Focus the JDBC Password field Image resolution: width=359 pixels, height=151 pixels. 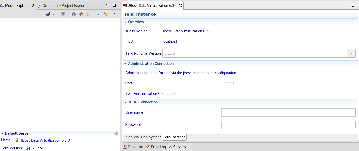pos(288,125)
